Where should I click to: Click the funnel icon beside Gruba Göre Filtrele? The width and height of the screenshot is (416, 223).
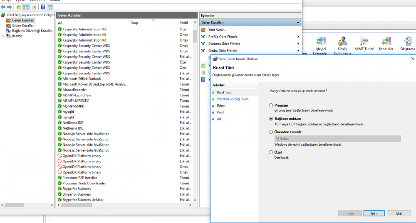pyautogui.click(x=203, y=51)
